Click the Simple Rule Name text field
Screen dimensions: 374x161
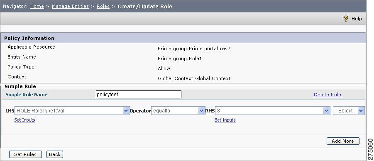point(139,95)
